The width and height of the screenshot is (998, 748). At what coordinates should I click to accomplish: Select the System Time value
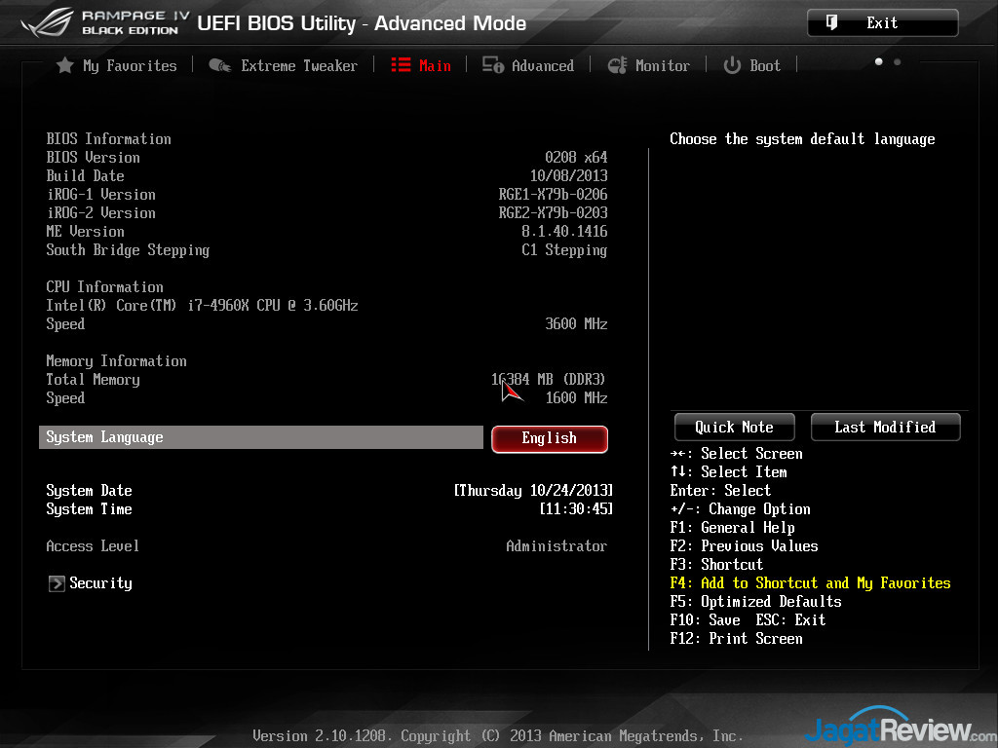(x=576, y=509)
